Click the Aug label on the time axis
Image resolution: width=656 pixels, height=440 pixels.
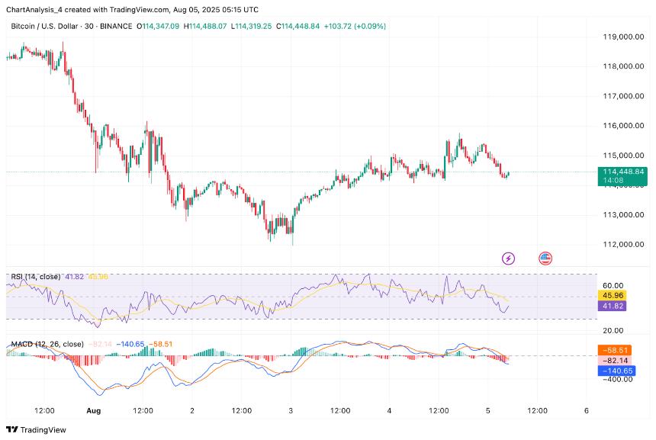pos(94,410)
